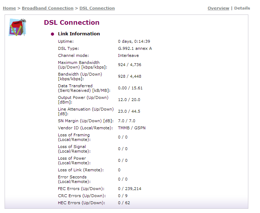Image resolution: width=260 pixels, height=213 pixels.
Task: Select the Details view label
Action: 242,8
